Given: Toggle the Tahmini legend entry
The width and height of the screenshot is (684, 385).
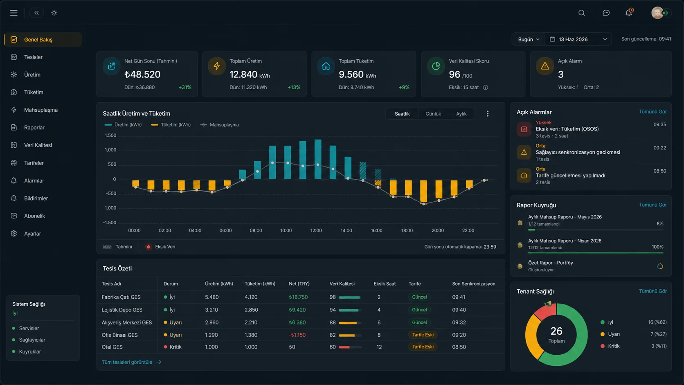Looking at the screenshot, I should pos(117,247).
